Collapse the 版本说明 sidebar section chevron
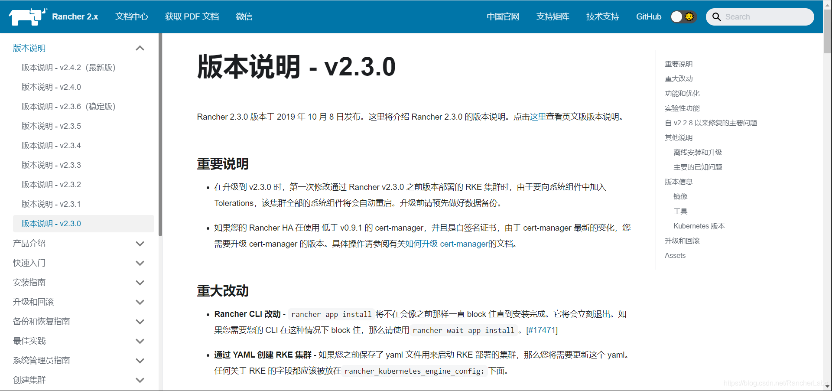This screenshot has height=391, width=832. pyautogui.click(x=140, y=48)
